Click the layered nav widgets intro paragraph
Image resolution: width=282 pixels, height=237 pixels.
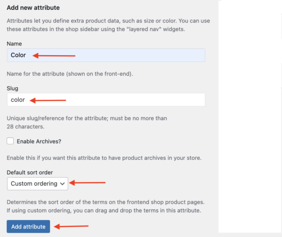[108, 25]
